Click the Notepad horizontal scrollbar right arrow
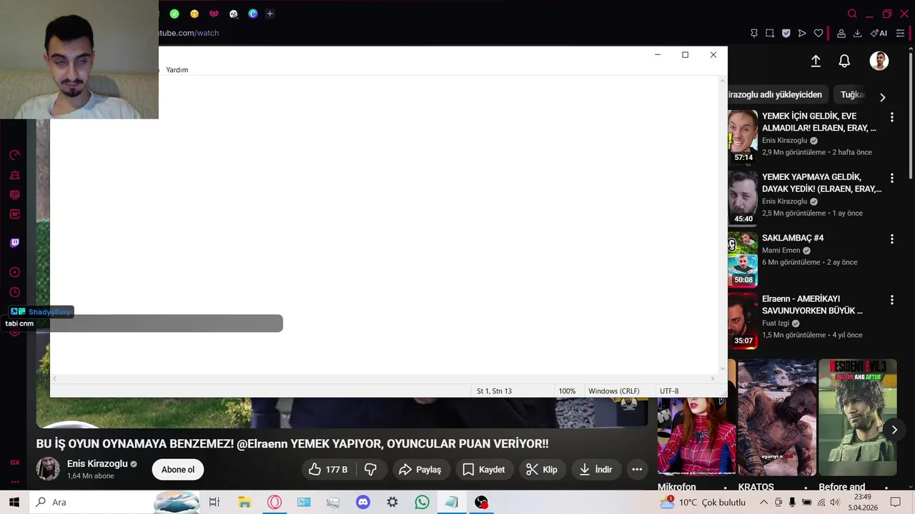 pyautogui.click(x=713, y=378)
